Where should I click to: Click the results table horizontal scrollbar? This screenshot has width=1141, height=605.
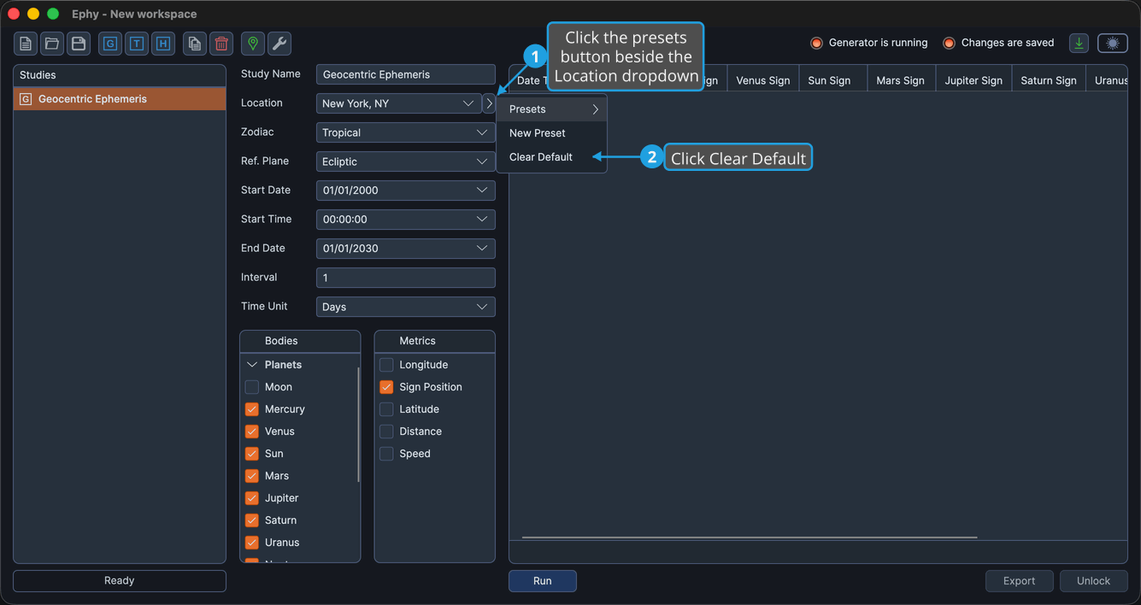pyautogui.click(x=750, y=537)
